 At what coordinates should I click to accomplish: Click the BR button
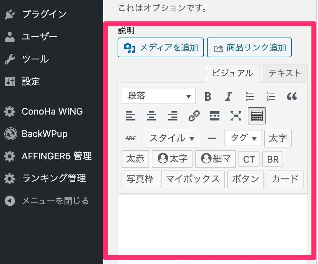tap(273, 159)
